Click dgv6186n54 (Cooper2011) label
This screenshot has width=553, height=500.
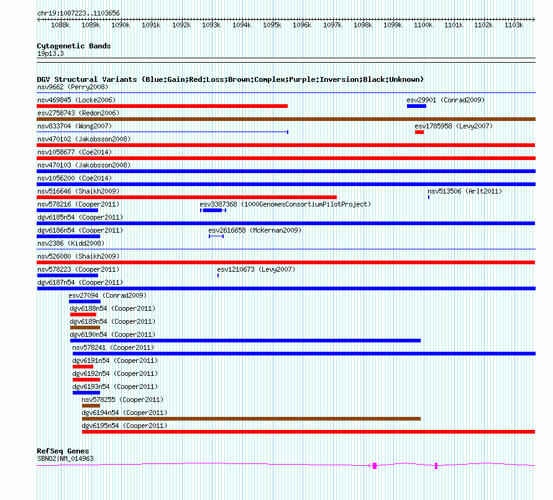tap(80, 230)
